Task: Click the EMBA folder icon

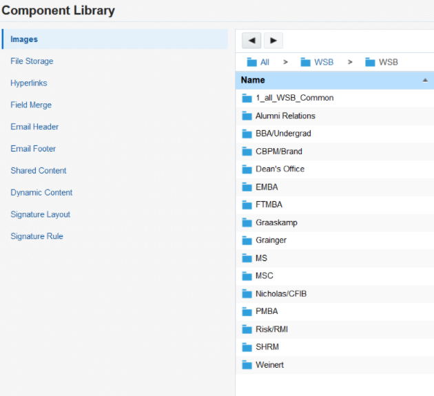Action: [x=247, y=187]
